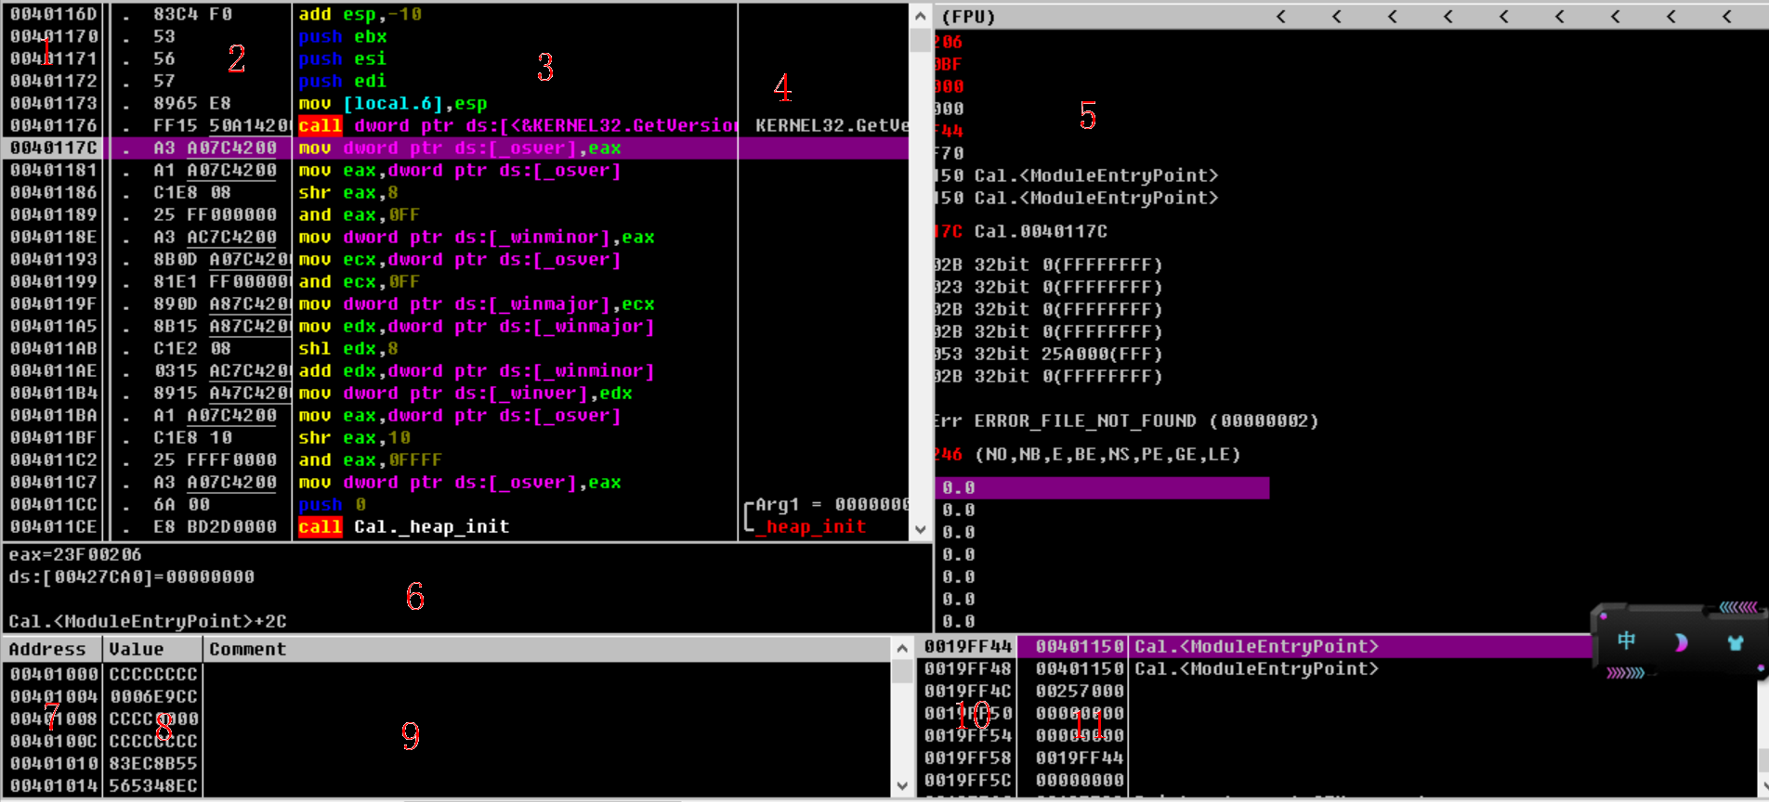Click the shirt skin icon in floating toolbar
The width and height of the screenshot is (1769, 802).
coord(1735,642)
